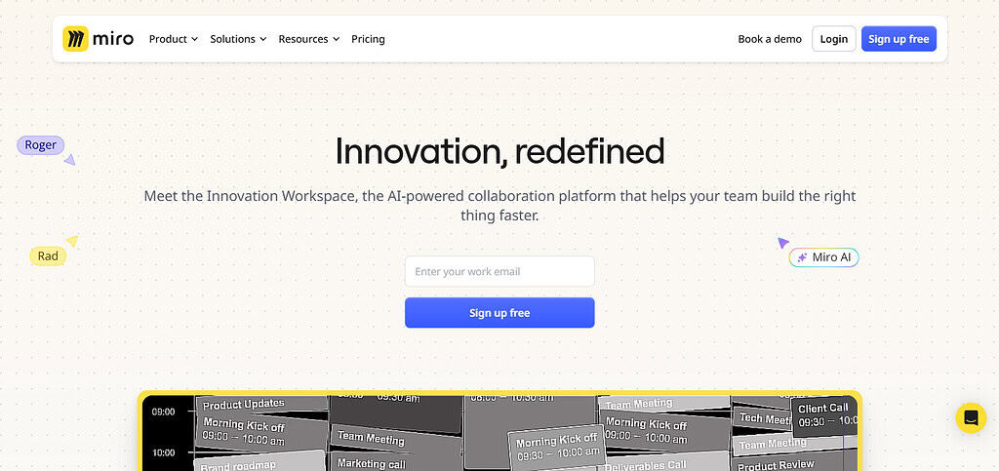Focus the work email input field
The height and width of the screenshot is (471, 999).
(499, 271)
